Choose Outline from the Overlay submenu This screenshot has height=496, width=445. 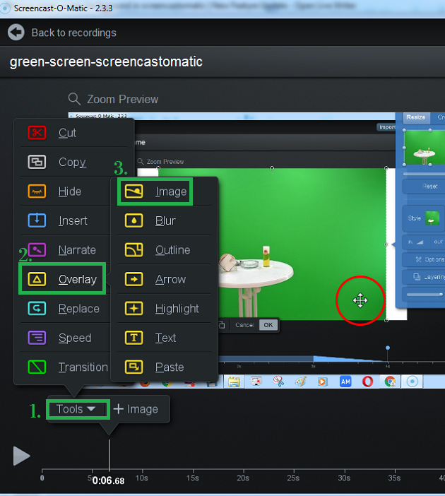tap(165, 250)
